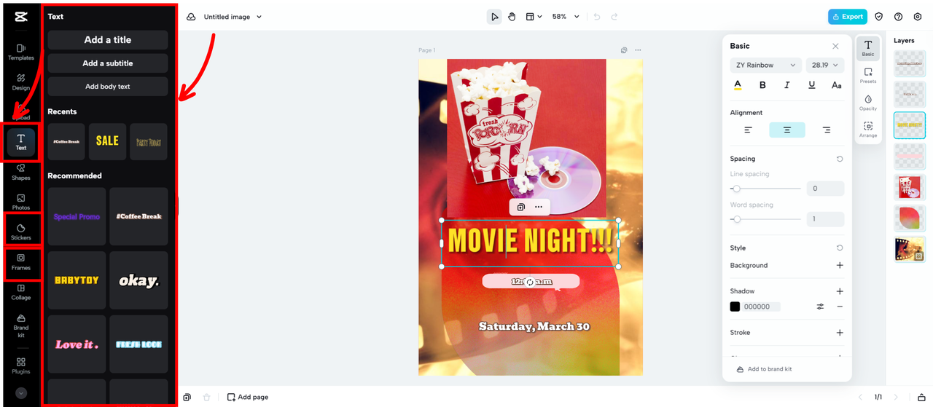Select the pointer selection tool
Viewport: 933px width, 407px height.
pyautogui.click(x=494, y=17)
